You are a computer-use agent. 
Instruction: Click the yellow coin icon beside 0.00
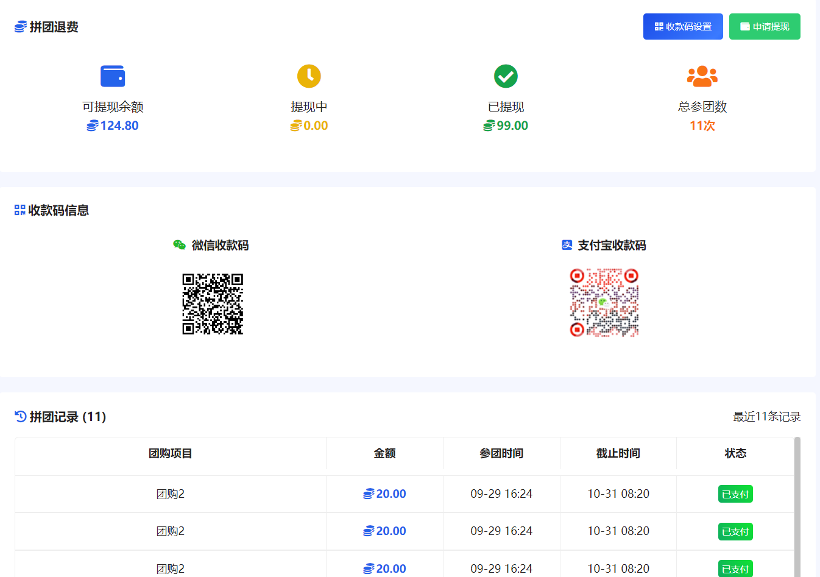point(295,126)
